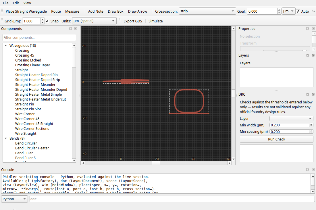
Task: Select Crossing 45 component
Action: click(x=25, y=55)
